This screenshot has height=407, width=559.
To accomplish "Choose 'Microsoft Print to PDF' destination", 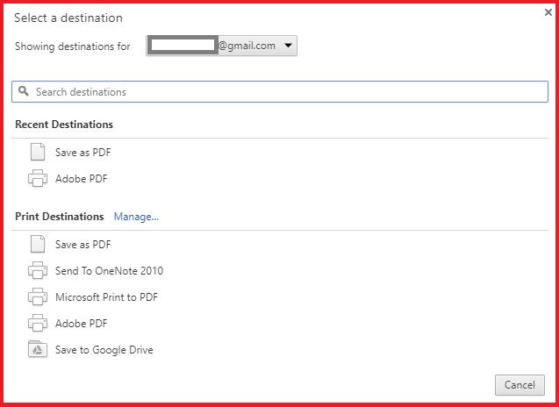I will tap(106, 297).
